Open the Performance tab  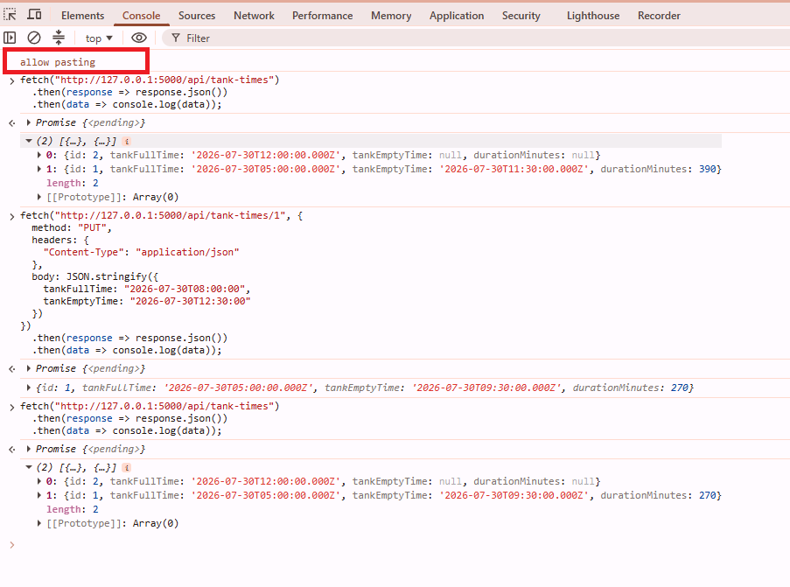pyautogui.click(x=323, y=16)
